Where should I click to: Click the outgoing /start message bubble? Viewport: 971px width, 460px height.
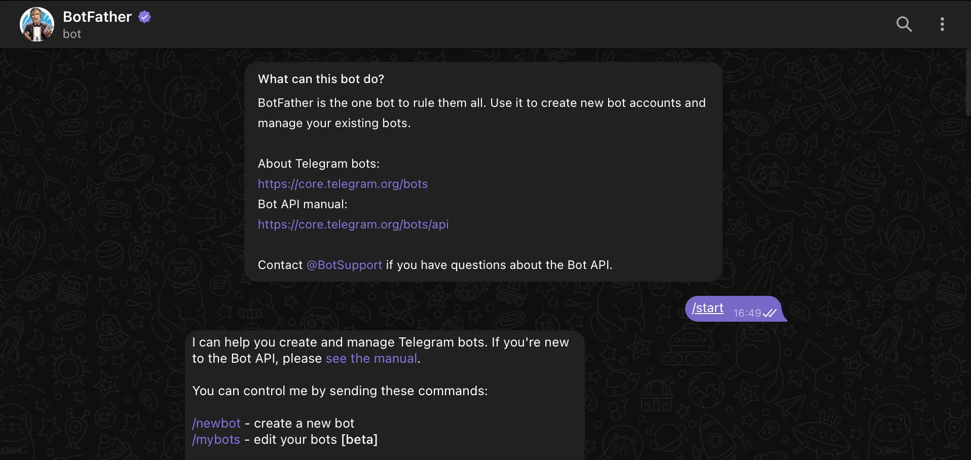coord(735,309)
